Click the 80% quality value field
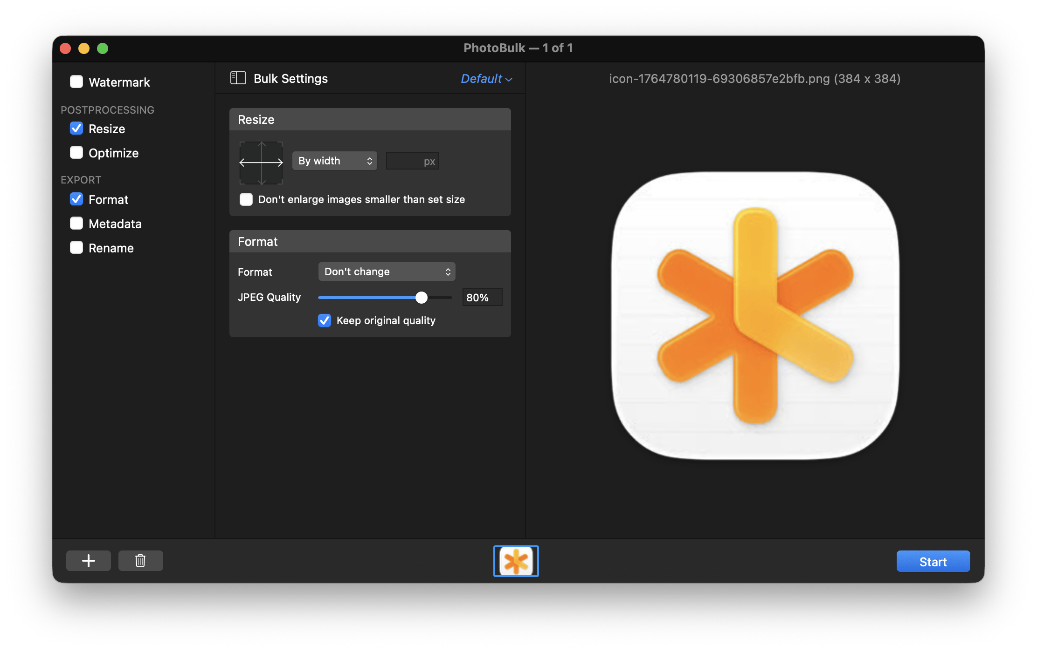This screenshot has width=1037, height=652. coord(481,297)
